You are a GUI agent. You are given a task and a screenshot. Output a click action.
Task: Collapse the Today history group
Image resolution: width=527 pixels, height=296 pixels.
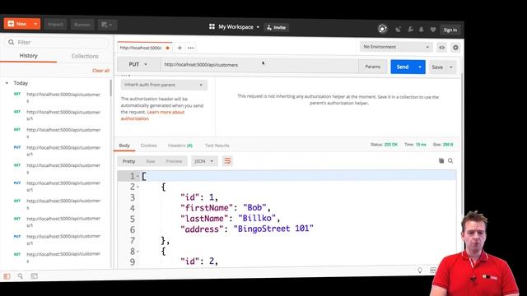(7, 83)
